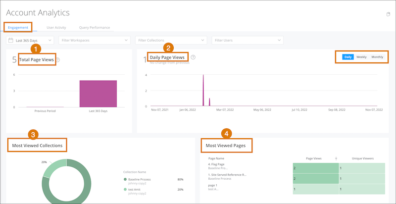Click the 'Jul 10, 2022' axis label
Image resolution: width=396 pixels, height=204 pixels.
point(299,110)
